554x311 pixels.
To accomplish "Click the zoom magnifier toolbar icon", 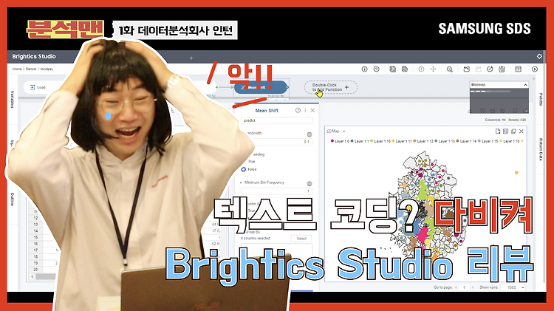I will [x=449, y=69].
